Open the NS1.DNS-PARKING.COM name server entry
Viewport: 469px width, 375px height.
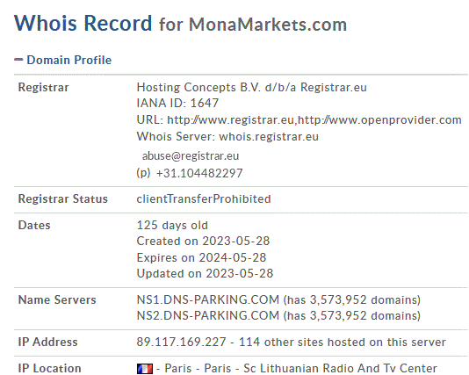coord(208,299)
